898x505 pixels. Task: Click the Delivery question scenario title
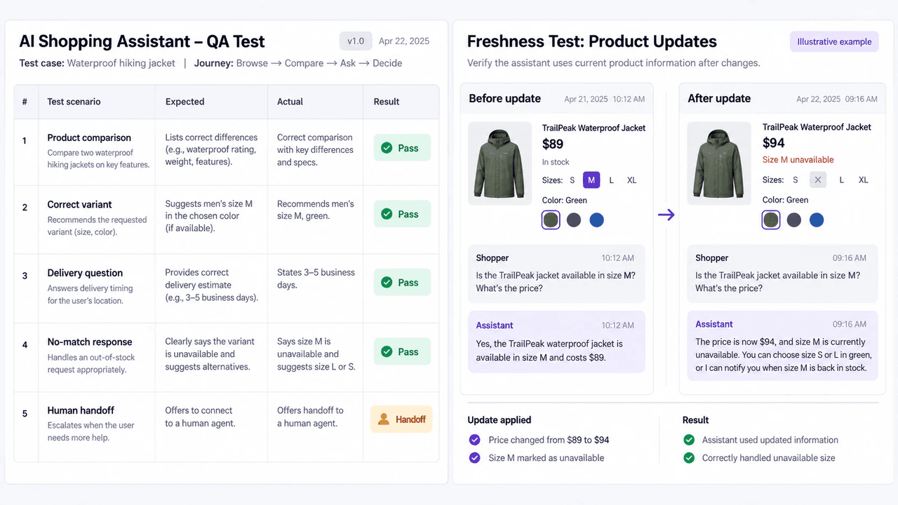pyautogui.click(x=85, y=273)
